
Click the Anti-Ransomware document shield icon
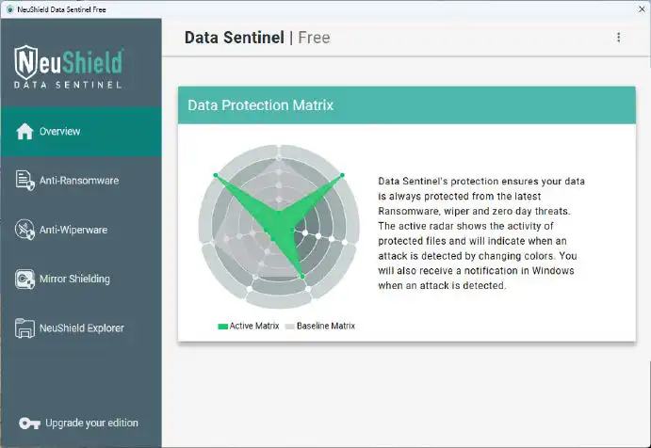point(24,181)
